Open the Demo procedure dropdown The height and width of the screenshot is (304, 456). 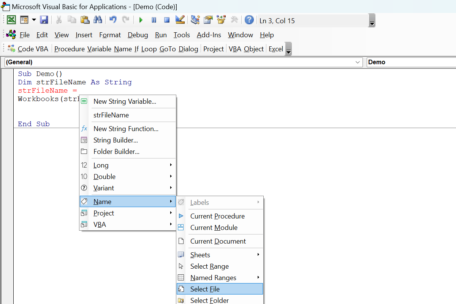tap(411, 62)
